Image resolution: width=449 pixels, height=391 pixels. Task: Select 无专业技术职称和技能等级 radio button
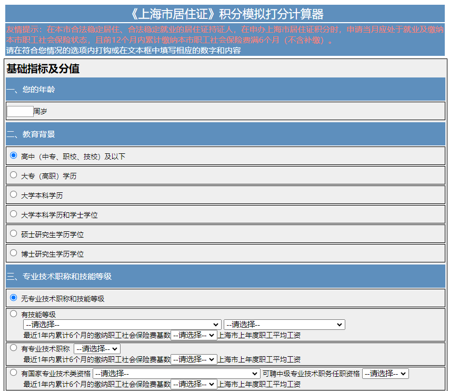point(14,298)
